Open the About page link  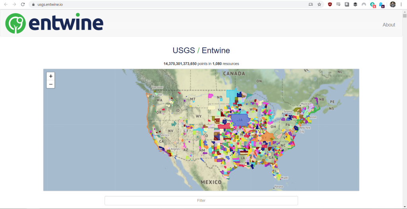tap(389, 25)
